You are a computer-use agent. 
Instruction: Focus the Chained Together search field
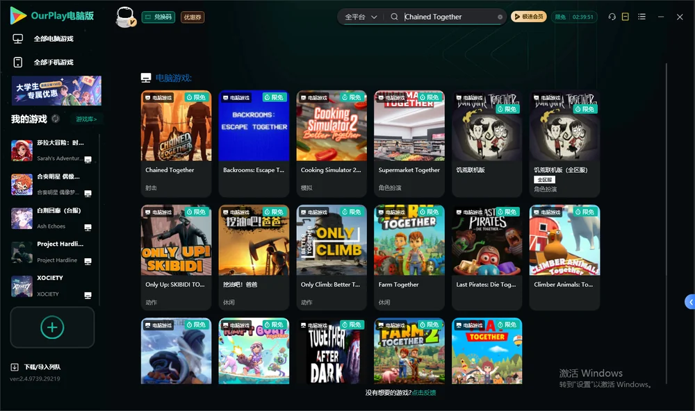pyautogui.click(x=448, y=17)
